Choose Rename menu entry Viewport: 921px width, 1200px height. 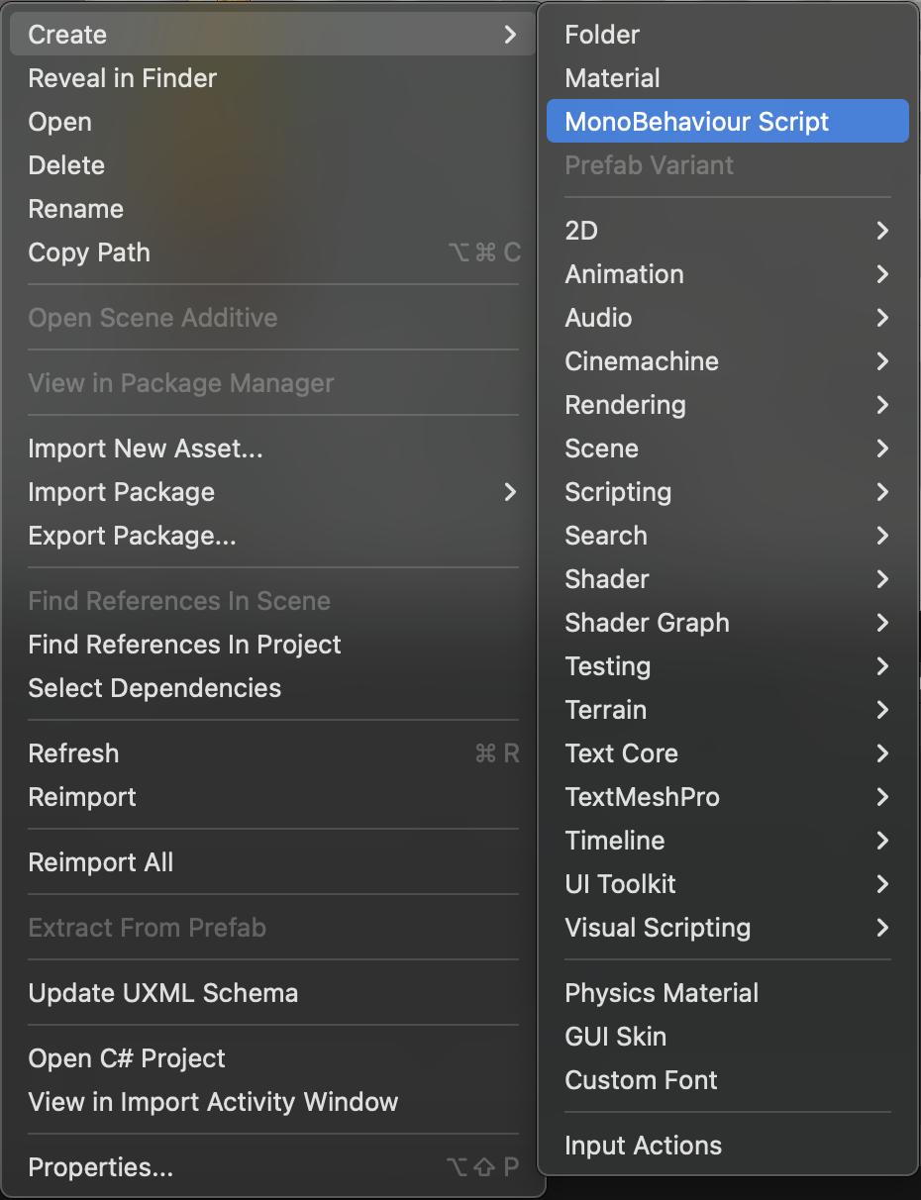76,209
